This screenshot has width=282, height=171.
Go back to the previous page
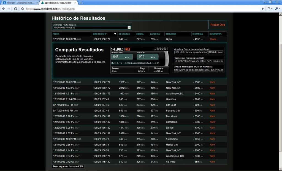click(4, 9)
